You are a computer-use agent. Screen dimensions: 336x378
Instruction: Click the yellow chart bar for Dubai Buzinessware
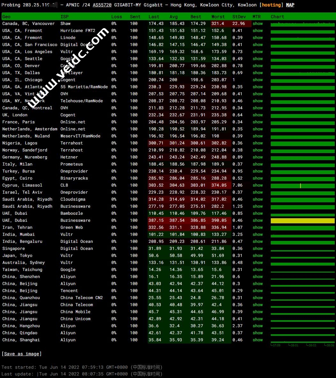point(302,220)
